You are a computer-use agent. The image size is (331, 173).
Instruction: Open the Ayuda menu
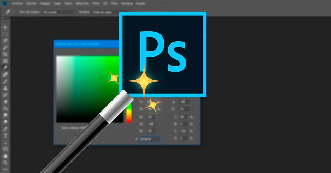[x=141, y=4]
